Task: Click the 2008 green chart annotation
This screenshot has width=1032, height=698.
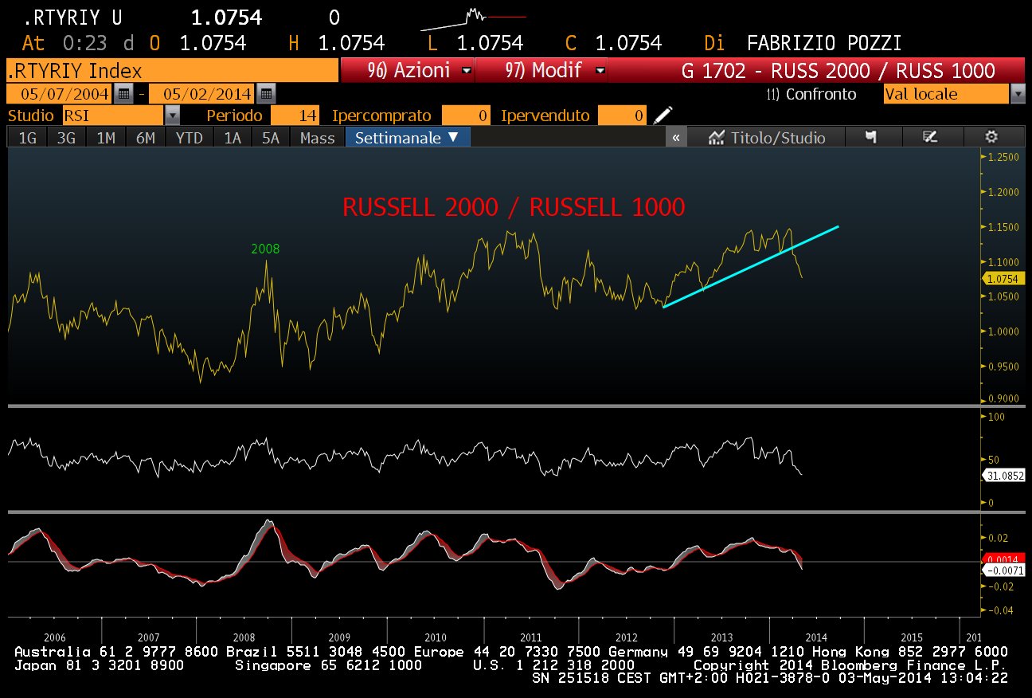Action: click(265, 249)
